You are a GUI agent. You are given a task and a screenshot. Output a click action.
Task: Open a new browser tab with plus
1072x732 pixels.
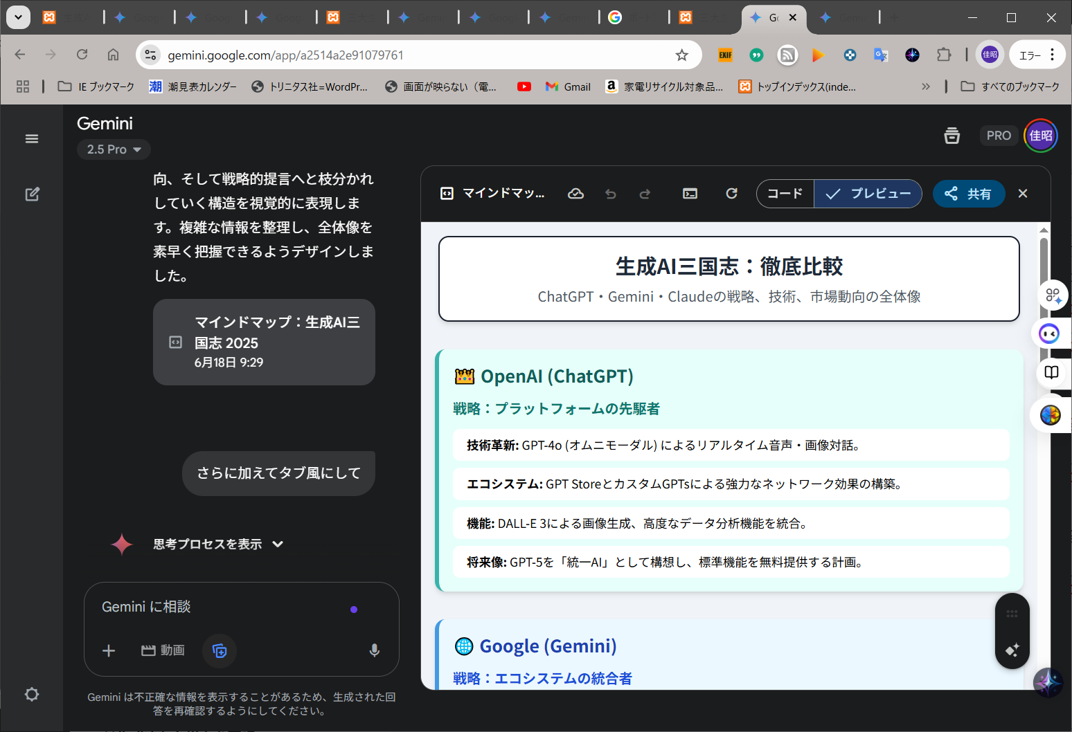tap(894, 18)
